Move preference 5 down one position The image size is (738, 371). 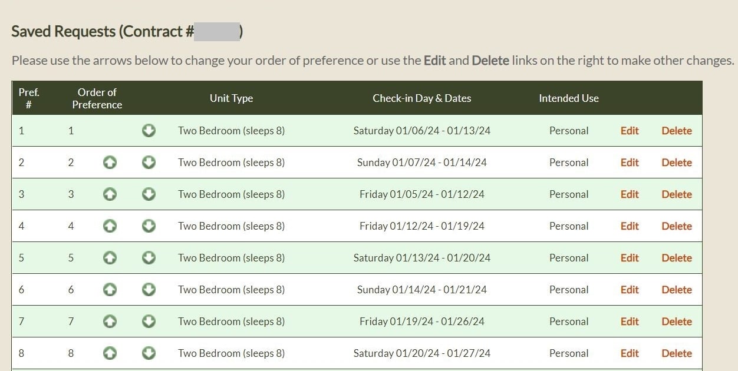coord(149,258)
